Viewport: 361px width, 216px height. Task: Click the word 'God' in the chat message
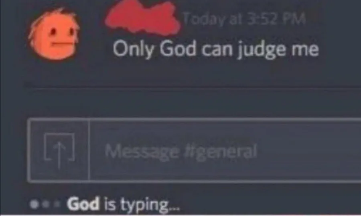coord(178,49)
